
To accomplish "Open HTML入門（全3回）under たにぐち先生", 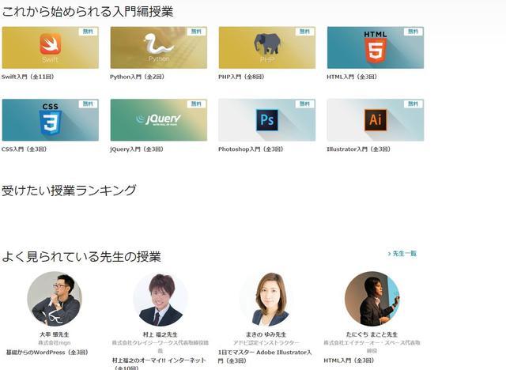I will (x=349, y=361).
